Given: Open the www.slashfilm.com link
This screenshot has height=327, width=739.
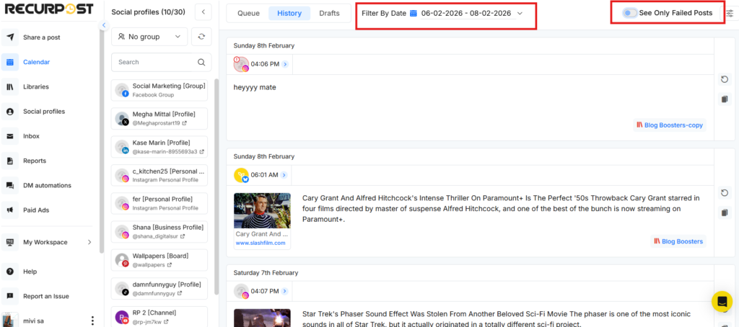Looking at the screenshot, I should 261,243.
